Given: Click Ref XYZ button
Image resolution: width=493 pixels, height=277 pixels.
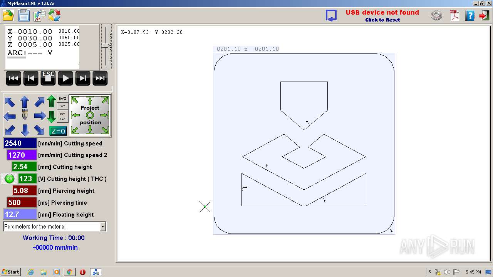Looking at the screenshot, I should click(62, 116).
